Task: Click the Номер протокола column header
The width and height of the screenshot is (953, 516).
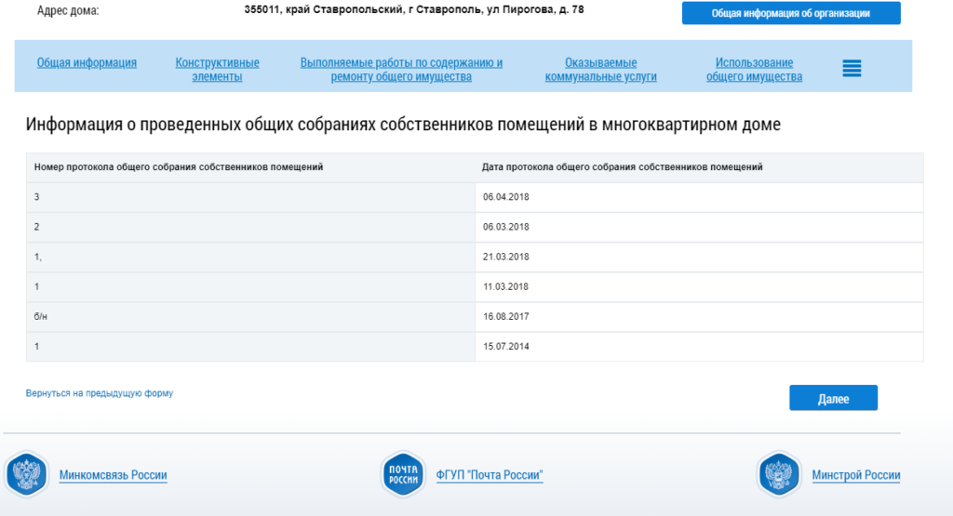Action: [250, 167]
